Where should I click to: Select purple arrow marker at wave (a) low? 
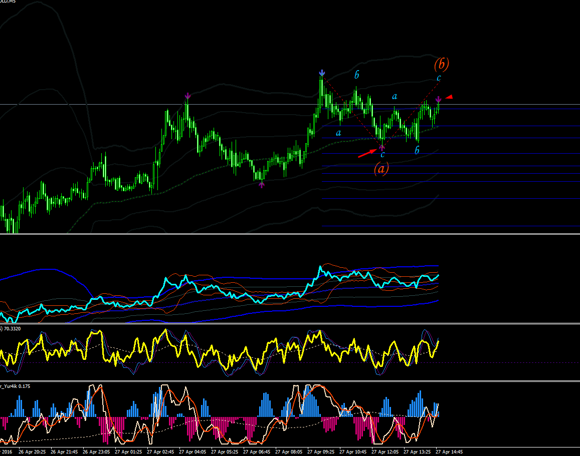382,148
